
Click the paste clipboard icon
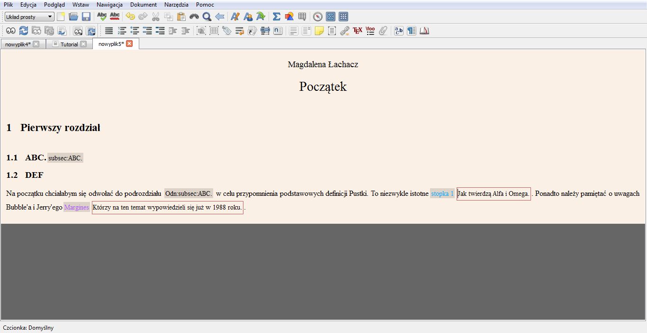(181, 17)
